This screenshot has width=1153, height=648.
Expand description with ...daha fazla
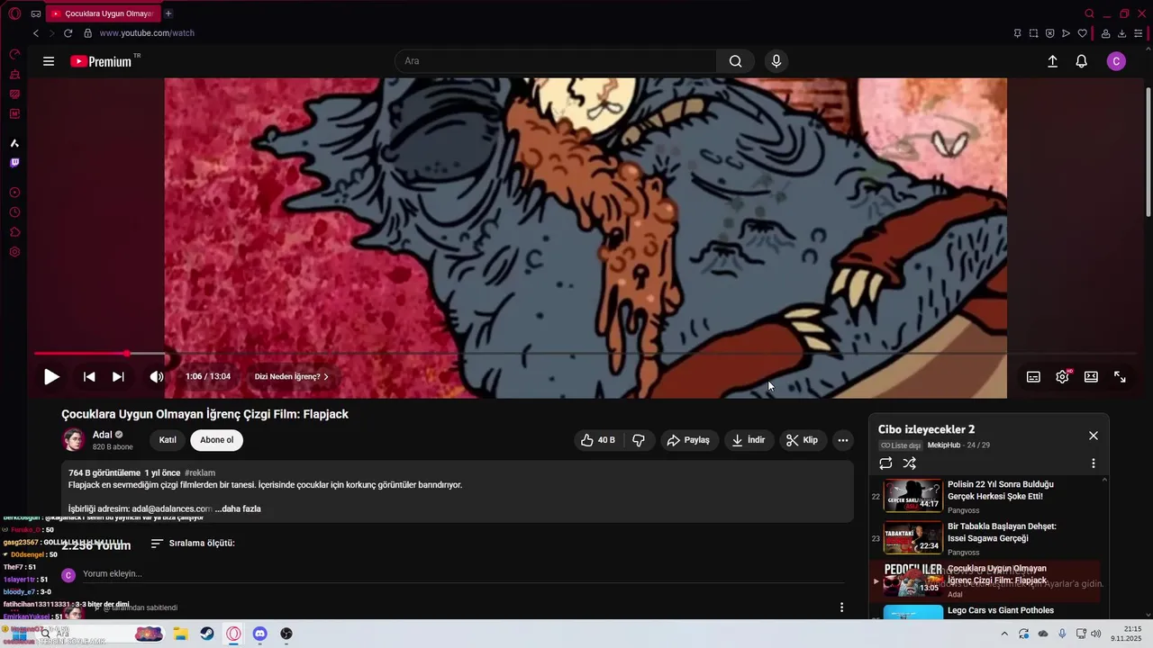click(x=238, y=508)
